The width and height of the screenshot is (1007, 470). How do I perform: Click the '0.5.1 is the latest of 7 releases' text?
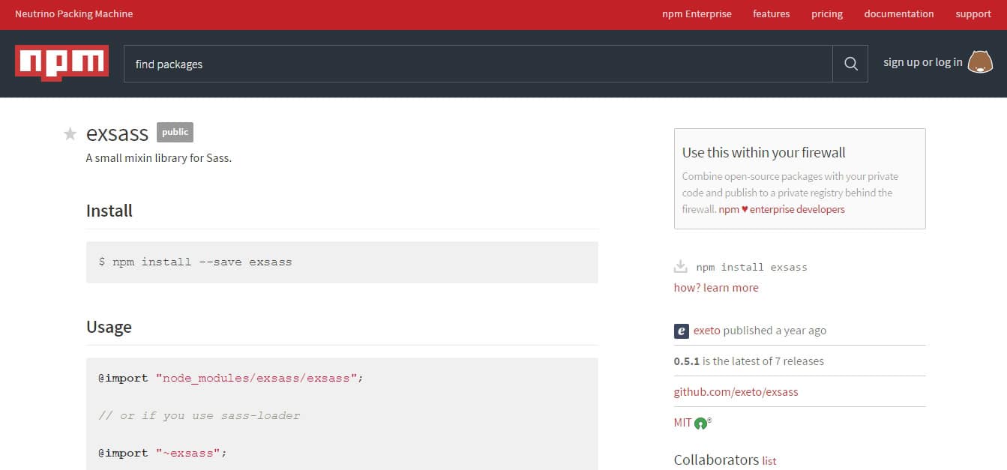(749, 361)
